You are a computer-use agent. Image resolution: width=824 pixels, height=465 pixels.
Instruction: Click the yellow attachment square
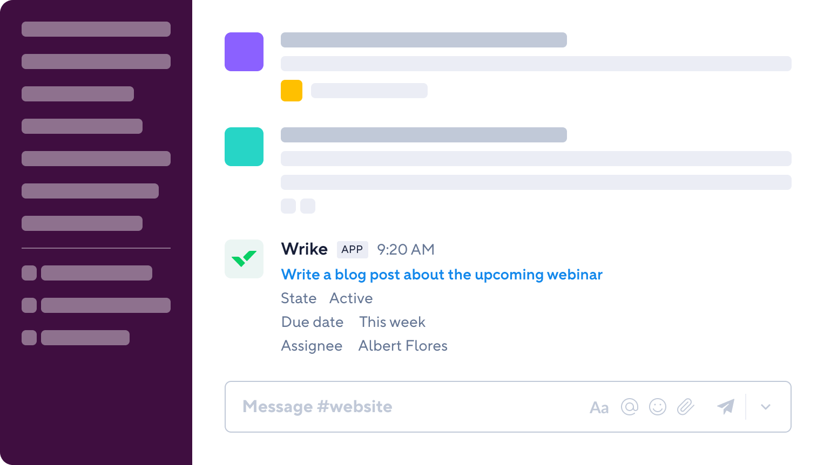pos(292,91)
